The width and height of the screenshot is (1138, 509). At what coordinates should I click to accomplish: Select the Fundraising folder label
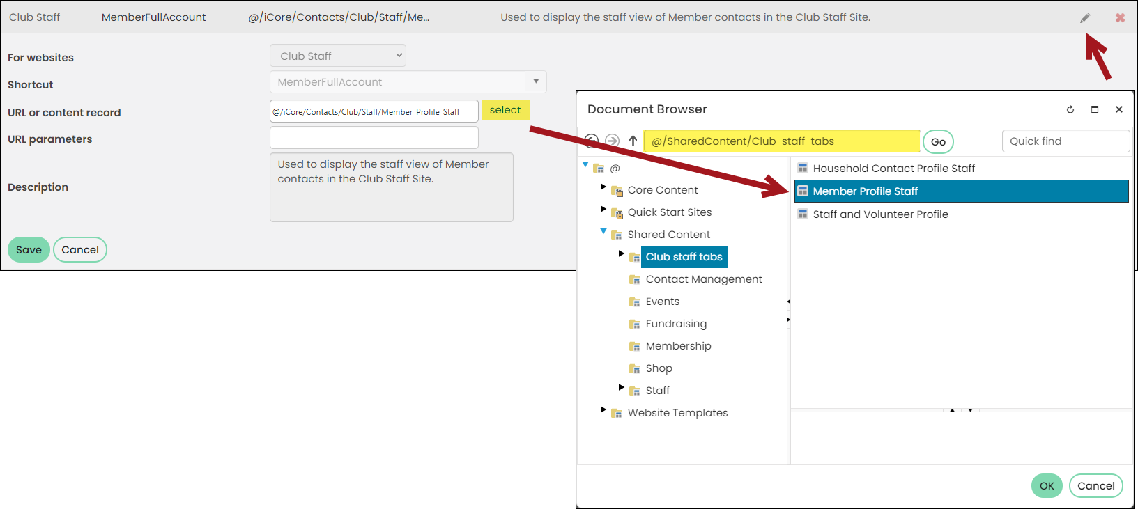[676, 324]
